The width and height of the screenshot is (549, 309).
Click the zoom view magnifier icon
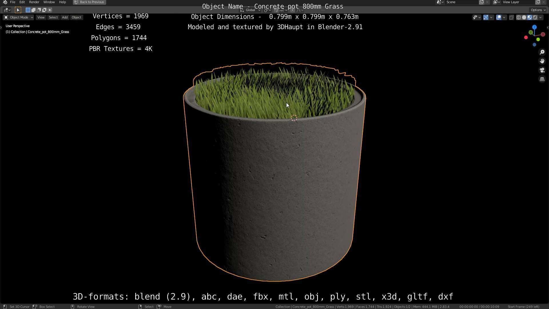click(542, 52)
